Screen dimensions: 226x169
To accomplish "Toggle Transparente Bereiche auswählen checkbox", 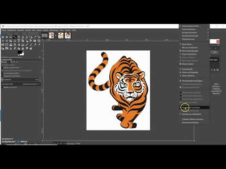I will (x=2, y=70).
